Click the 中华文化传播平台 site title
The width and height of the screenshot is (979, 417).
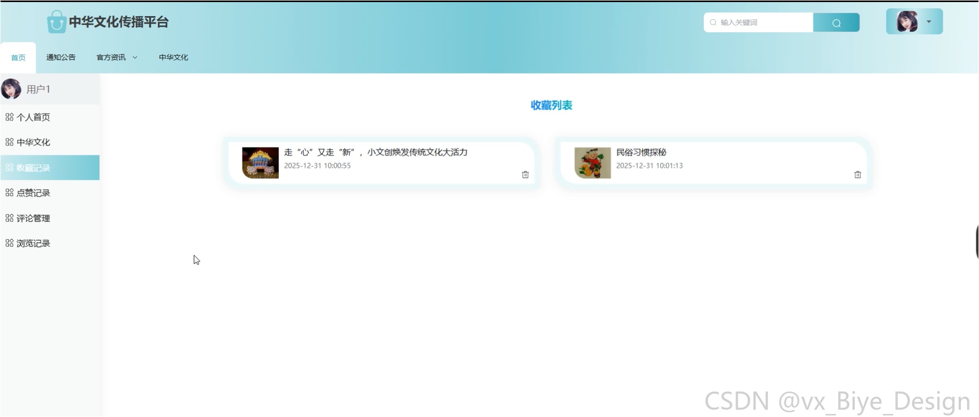click(119, 22)
